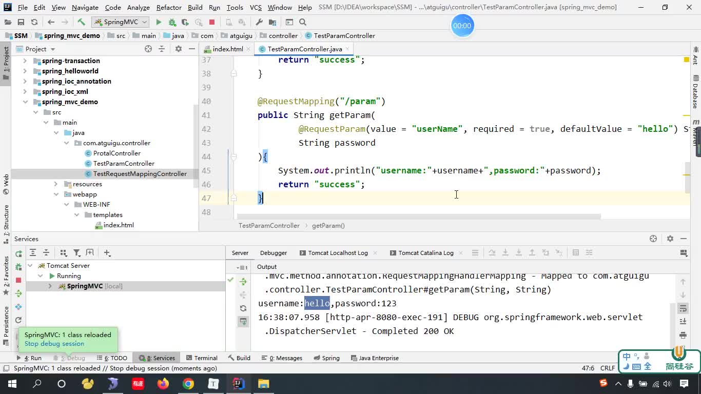Run with coverage shield icon

(x=185, y=22)
